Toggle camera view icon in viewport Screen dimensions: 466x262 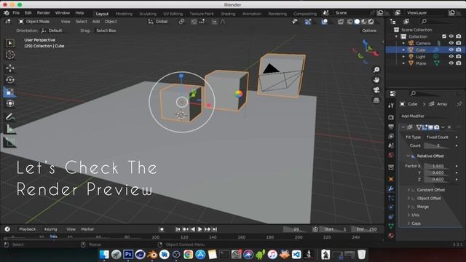click(376, 90)
